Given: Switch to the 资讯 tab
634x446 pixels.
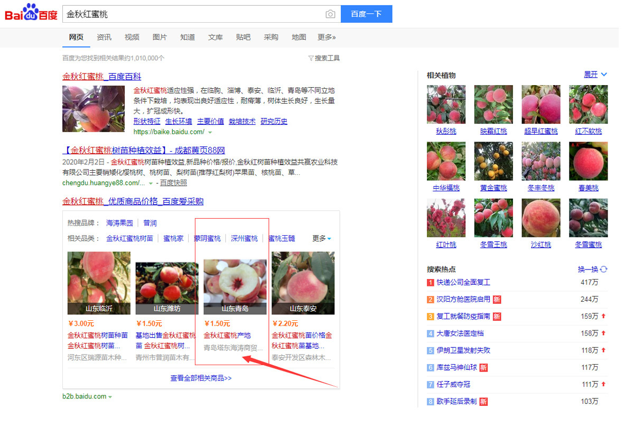Looking at the screenshot, I should pyautogui.click(x=104, y=37).
